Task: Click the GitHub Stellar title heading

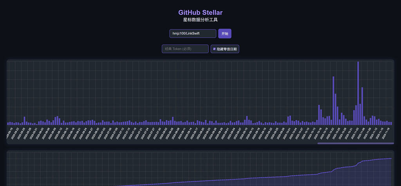Action: click(200, 13)
